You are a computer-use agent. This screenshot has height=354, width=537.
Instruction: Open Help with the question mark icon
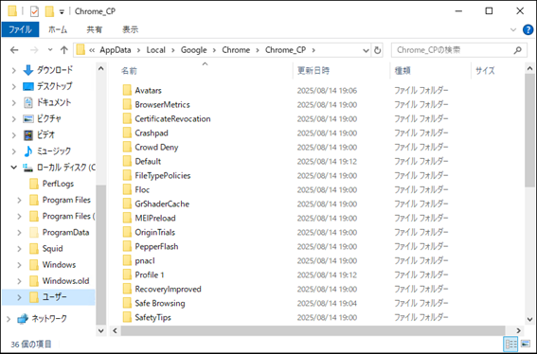click(x=528, y=29)
